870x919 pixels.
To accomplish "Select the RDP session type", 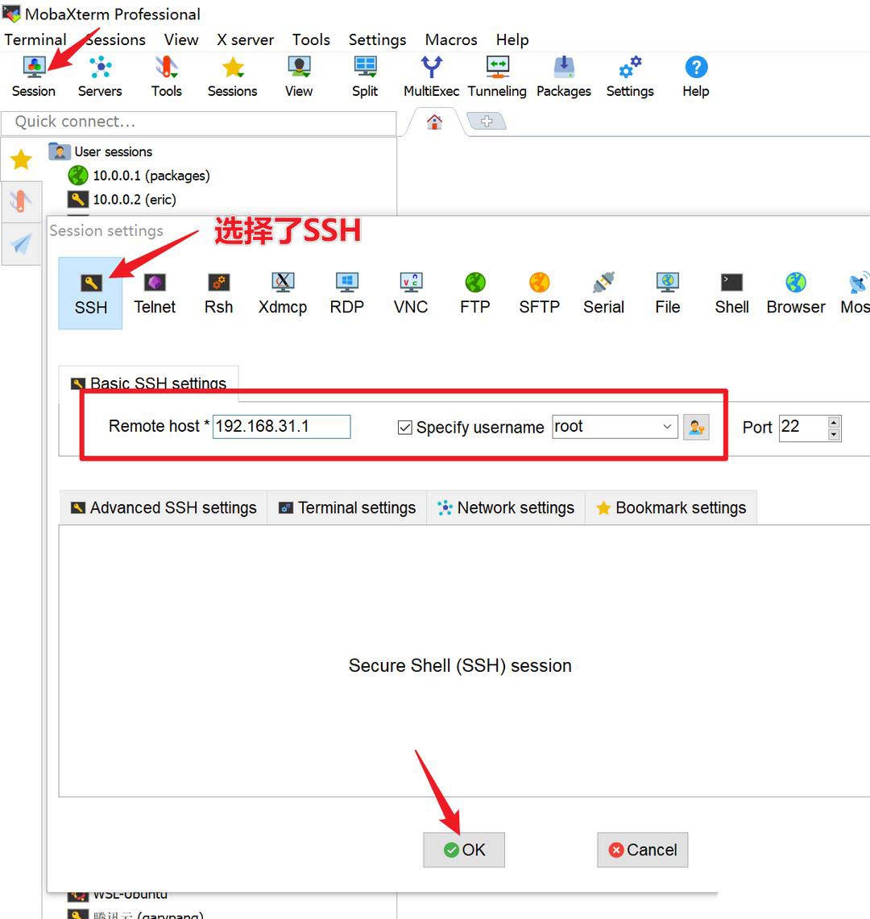I will point(347,293).
